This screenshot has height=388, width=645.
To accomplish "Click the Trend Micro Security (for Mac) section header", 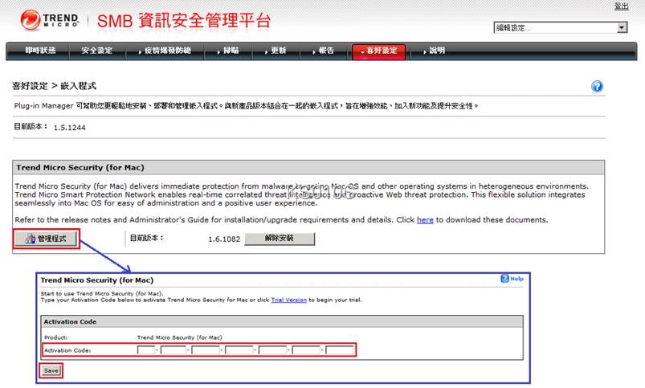I will (308, 167).
